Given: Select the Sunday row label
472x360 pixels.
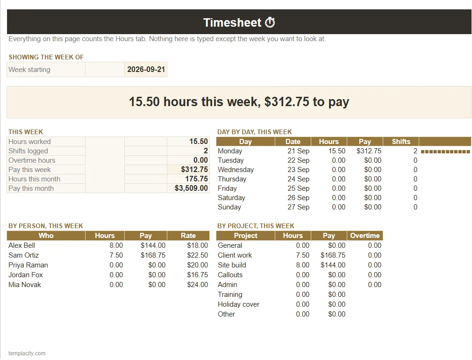Looking at the screenshot, I should pyautogui.click(x=229, y=207).
